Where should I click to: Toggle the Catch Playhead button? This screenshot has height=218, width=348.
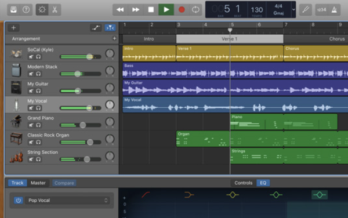pyautogui.click(x=110, y=28)
